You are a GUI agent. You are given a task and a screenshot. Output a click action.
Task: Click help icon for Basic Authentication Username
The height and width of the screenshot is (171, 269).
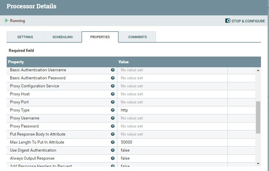[113, 70]
